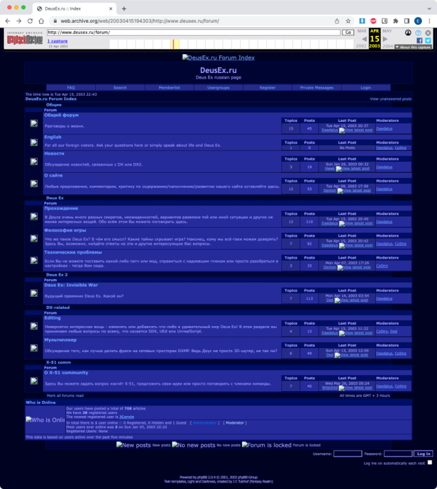437x489 pixels.
Task: Open Технические проблемы forum
Action: pyautogui.click(x=73, y=252)
